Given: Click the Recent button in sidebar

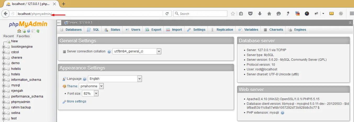Looking at the screenshot, I should click(9, 36).
